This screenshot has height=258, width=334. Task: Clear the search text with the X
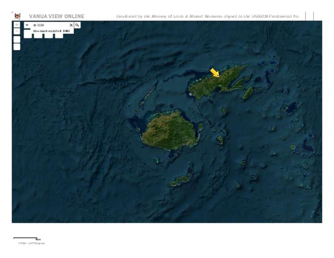point(70,25)
